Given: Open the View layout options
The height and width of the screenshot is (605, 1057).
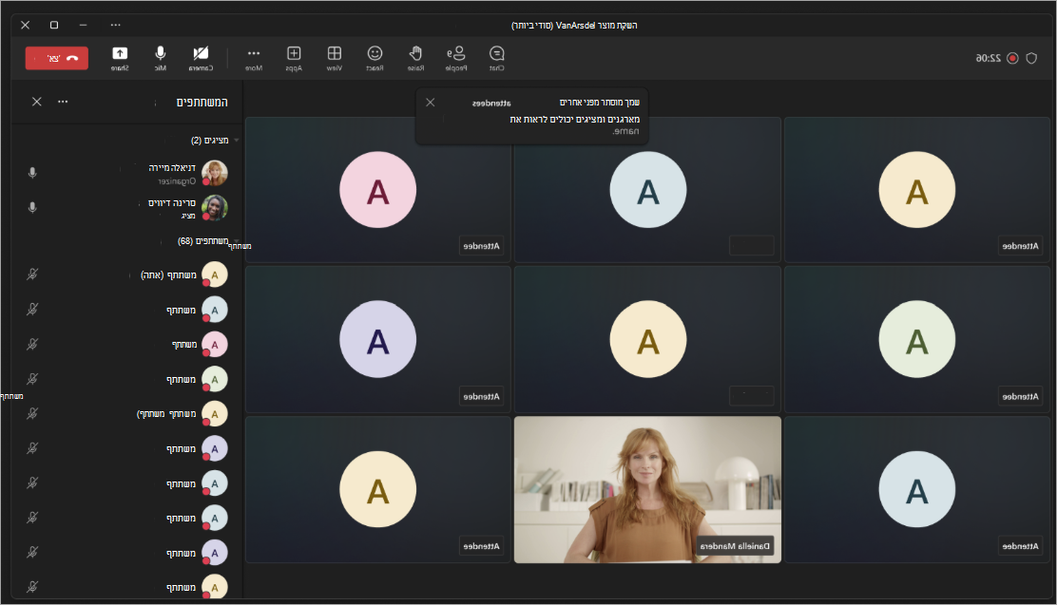Looking at the screenshot, I should click(x=335, y=58).
